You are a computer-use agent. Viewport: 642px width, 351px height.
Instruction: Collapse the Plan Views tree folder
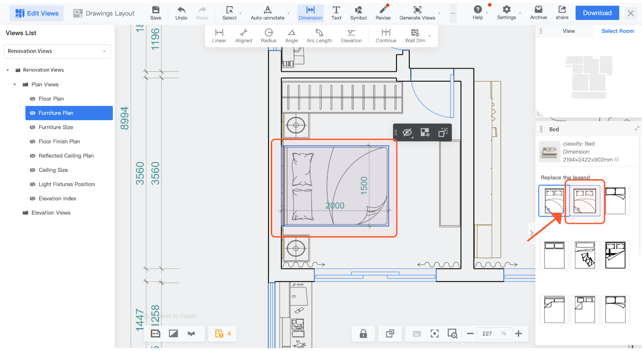coord(15,85)
